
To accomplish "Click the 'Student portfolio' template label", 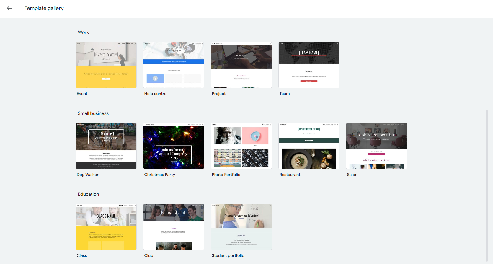I will (228, 255).
